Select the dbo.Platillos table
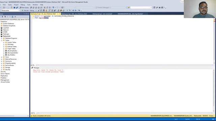This screenshot has height=121, width=216. click(x=11, y=55)
